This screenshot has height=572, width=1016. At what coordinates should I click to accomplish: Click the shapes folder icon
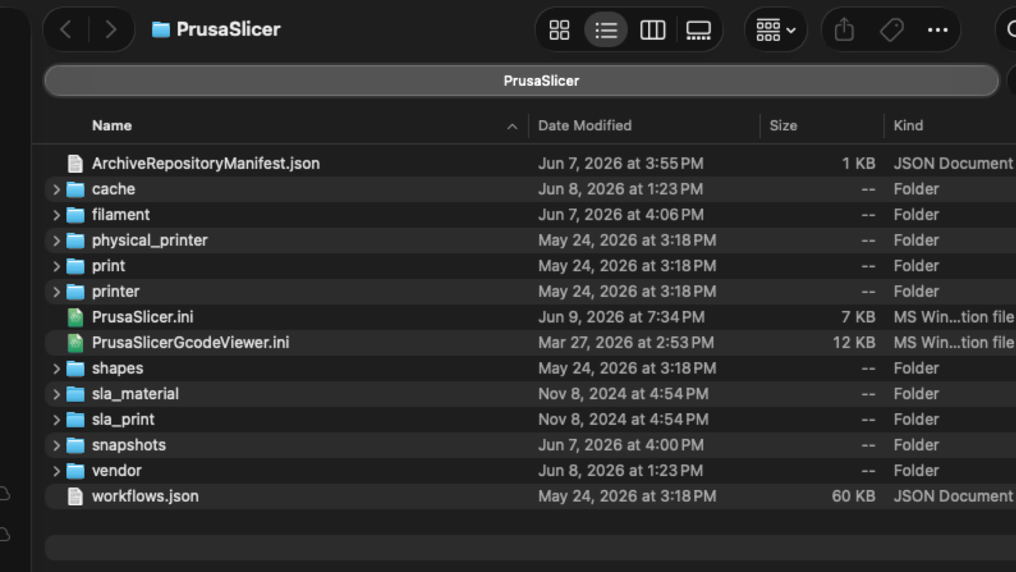pos(75,369)
